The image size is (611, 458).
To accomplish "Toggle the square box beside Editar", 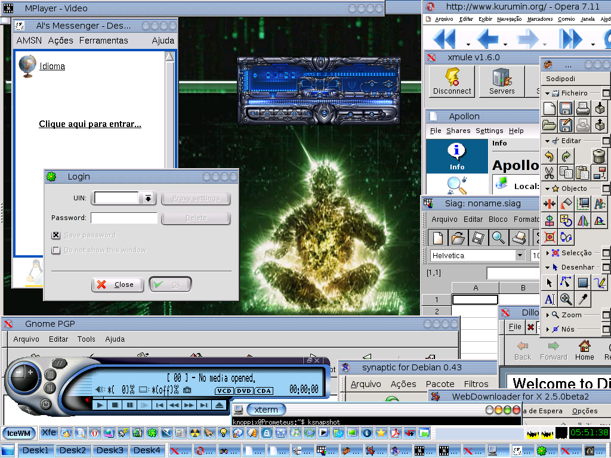I will 606,141.
